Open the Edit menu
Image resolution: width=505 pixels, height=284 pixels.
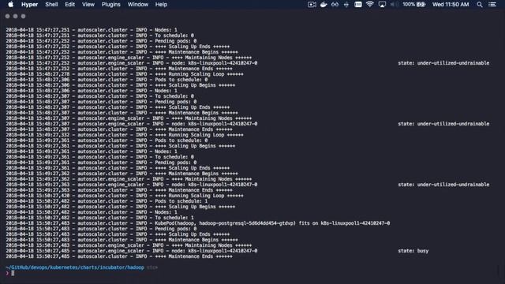tap(69, 5)
